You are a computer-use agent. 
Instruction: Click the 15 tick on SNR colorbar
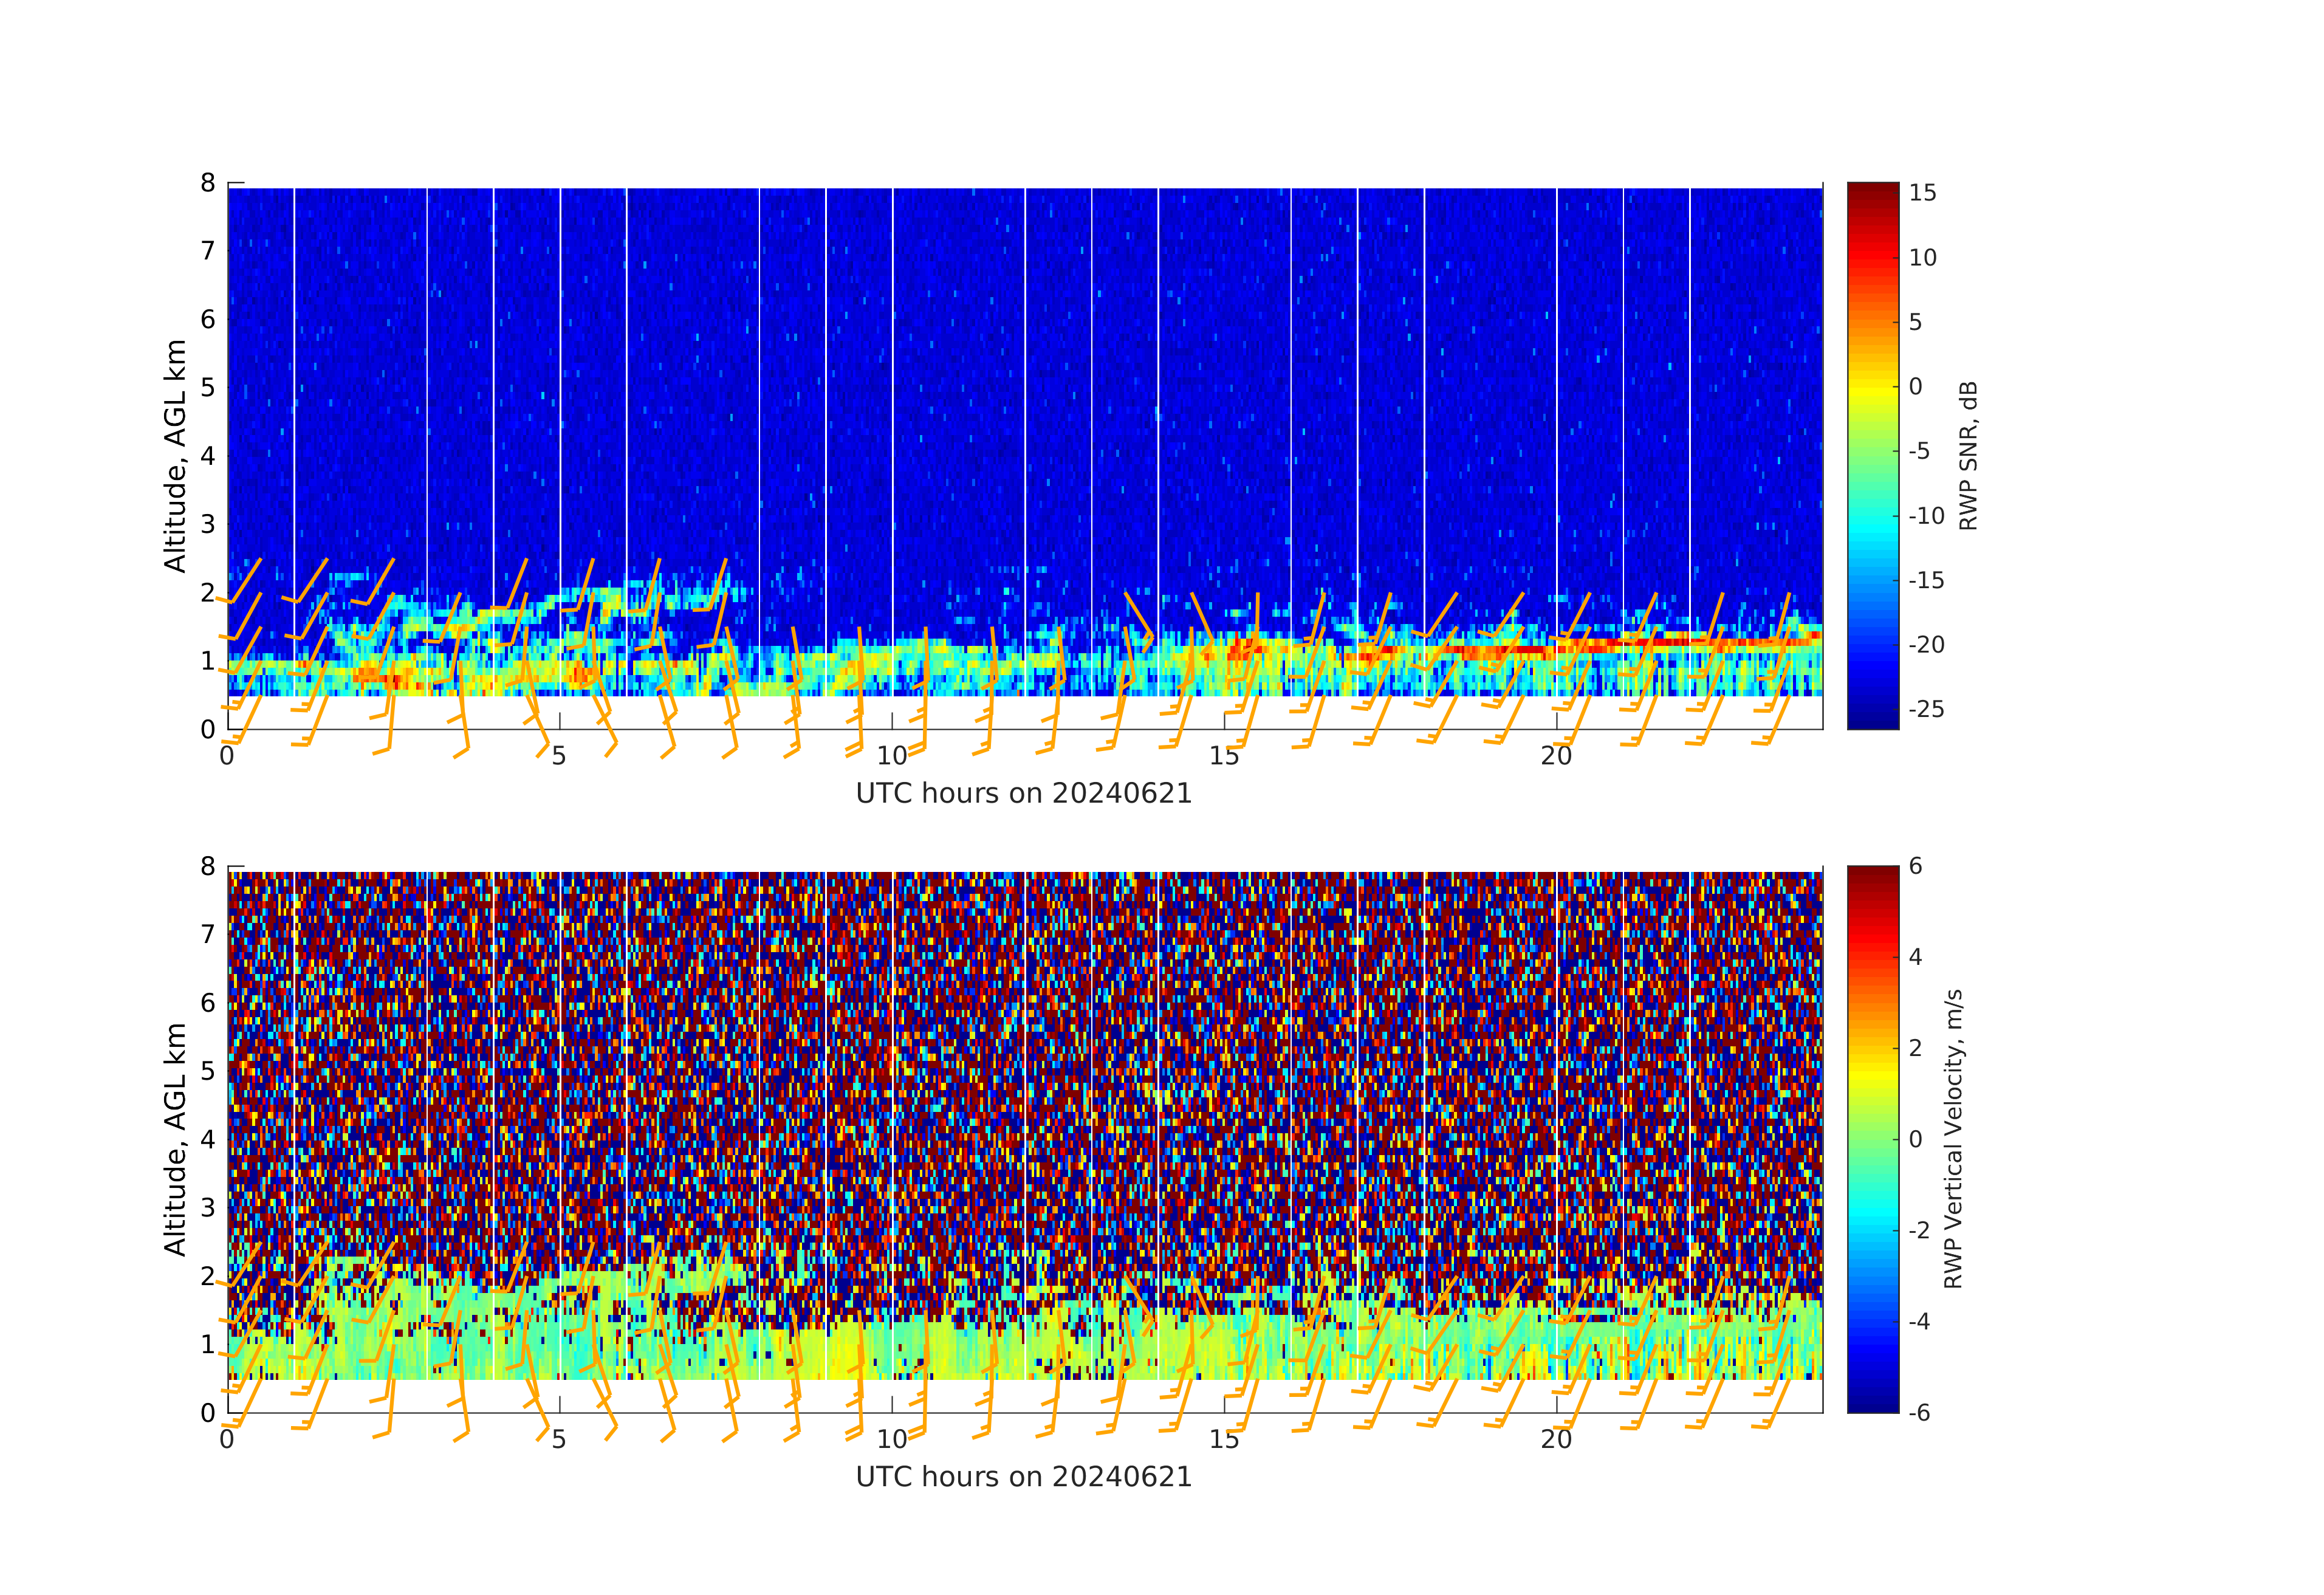click(x=1922, y=193)
